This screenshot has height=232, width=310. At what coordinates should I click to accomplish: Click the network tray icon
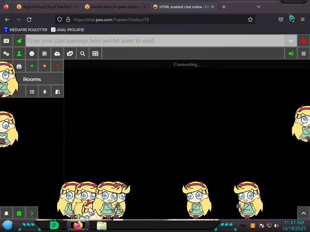coord(269,225)
